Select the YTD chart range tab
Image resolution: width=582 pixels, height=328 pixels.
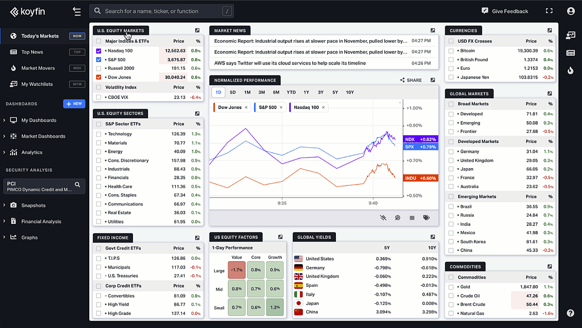click(x=291, y=92)
